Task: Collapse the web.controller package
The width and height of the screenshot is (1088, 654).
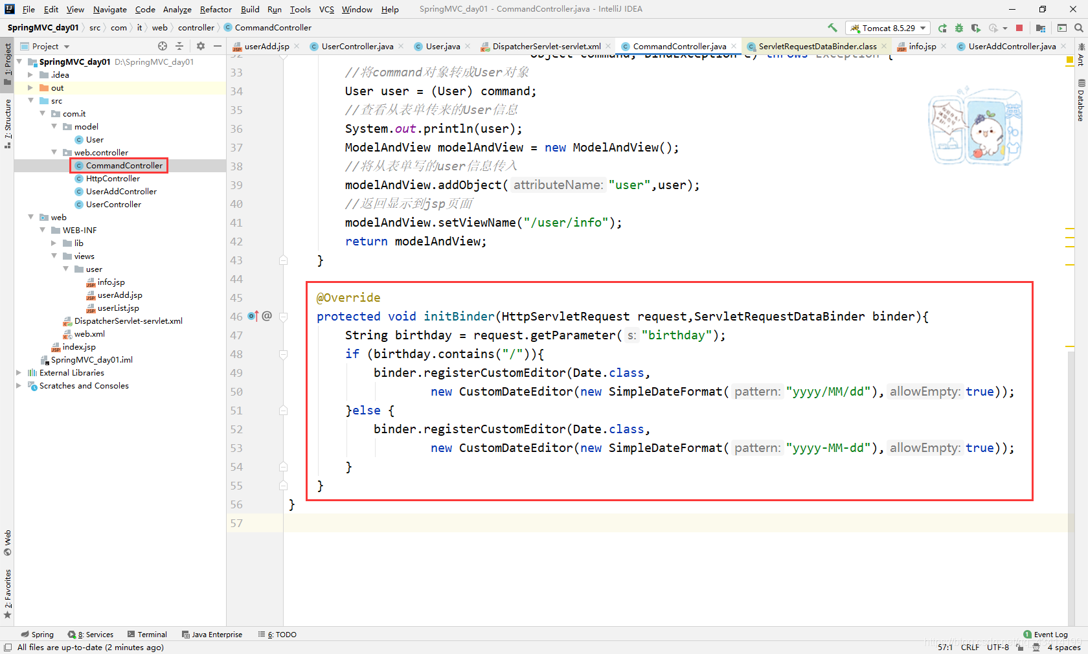Action: [54, 152]
